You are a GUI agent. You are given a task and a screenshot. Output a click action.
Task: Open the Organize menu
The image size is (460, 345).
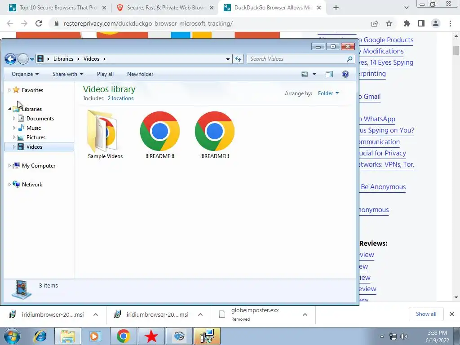click(25, 74)
